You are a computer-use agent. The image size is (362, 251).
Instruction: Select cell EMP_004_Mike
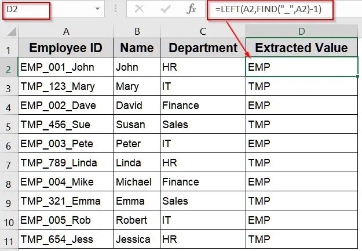66,182
